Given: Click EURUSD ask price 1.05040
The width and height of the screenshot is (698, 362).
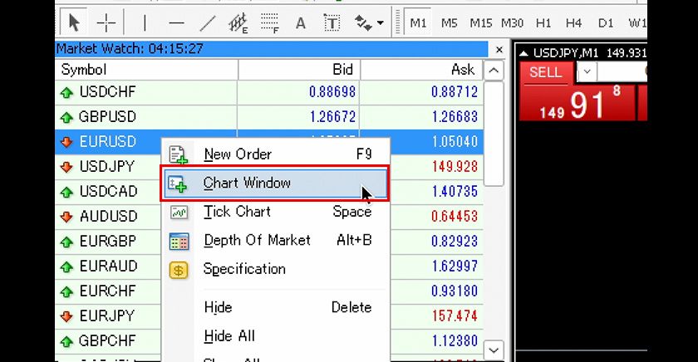Looking at the screenshot, I should (454, 142).
